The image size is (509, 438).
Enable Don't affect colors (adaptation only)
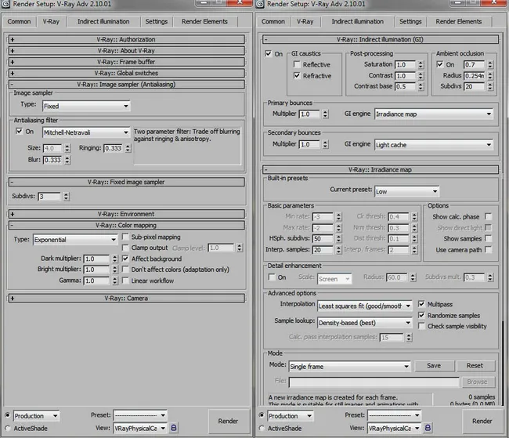[125, 270]
